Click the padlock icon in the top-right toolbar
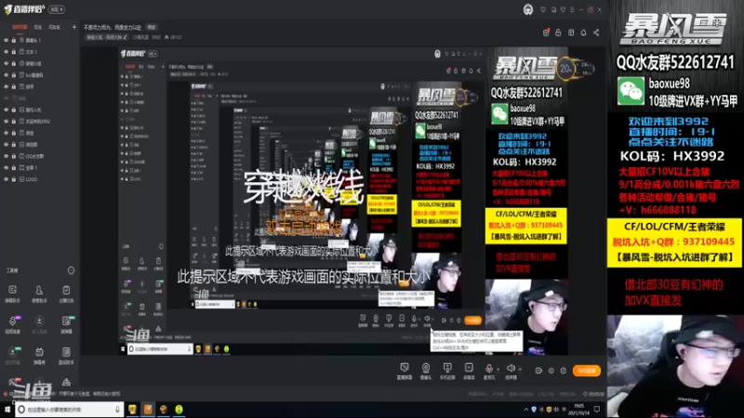The image size is (744, 418). coord(559,33)
